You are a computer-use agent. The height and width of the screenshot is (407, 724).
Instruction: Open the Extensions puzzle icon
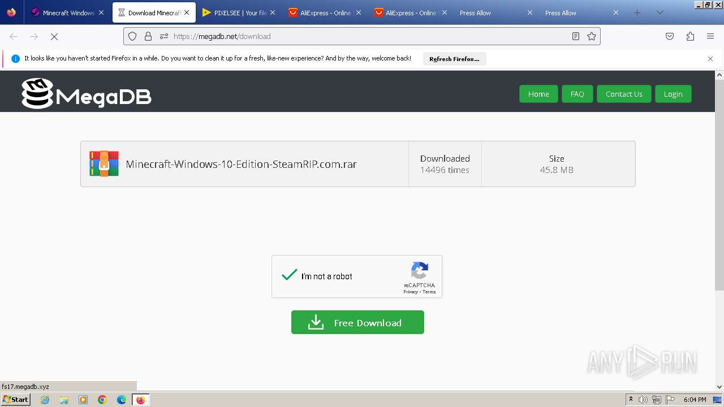click(x=690, y=36)
